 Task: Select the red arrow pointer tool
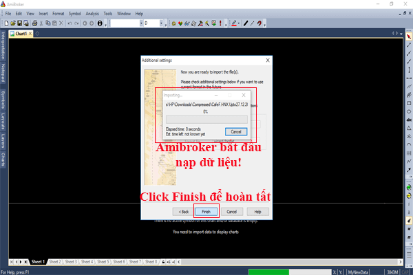coord(409,36)
